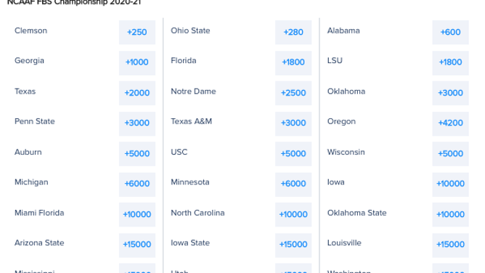Choose Minnesota +6000 odds
Screen dimensions: 485x273
click(x=293, y=184)
